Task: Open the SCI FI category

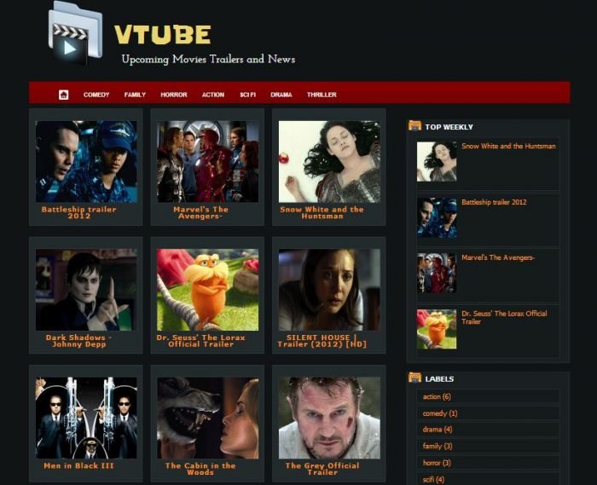Action: pyautogui.click(x=247, y=95)
